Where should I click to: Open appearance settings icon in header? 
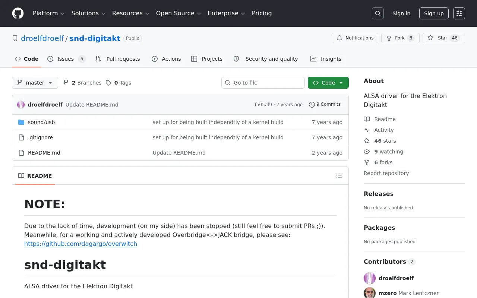[x=459, y=13]
